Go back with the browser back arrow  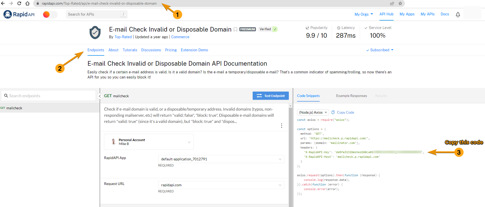click(3, 3)
